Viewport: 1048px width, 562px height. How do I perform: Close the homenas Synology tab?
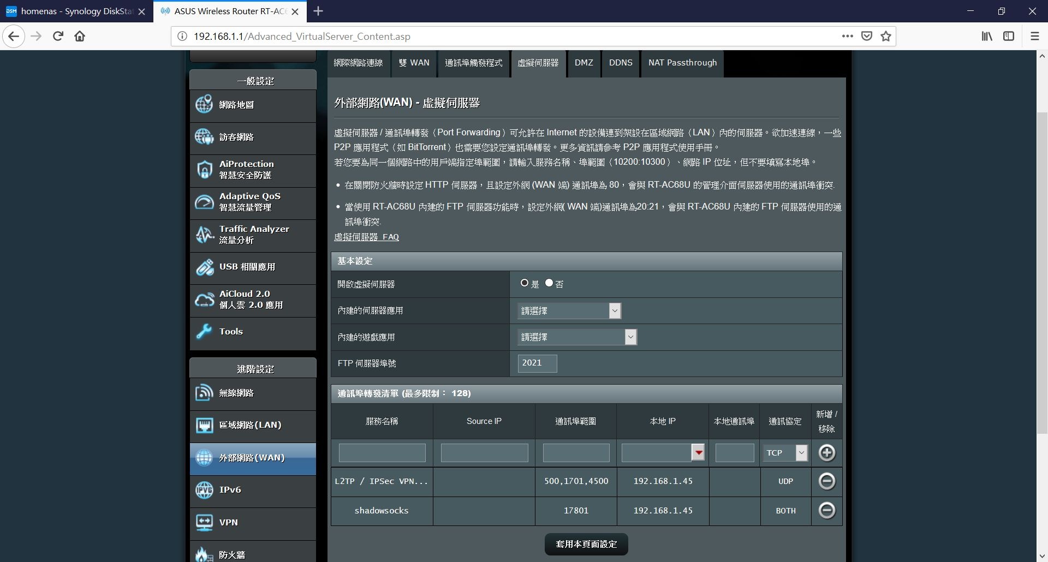click(x=142, y=11)
